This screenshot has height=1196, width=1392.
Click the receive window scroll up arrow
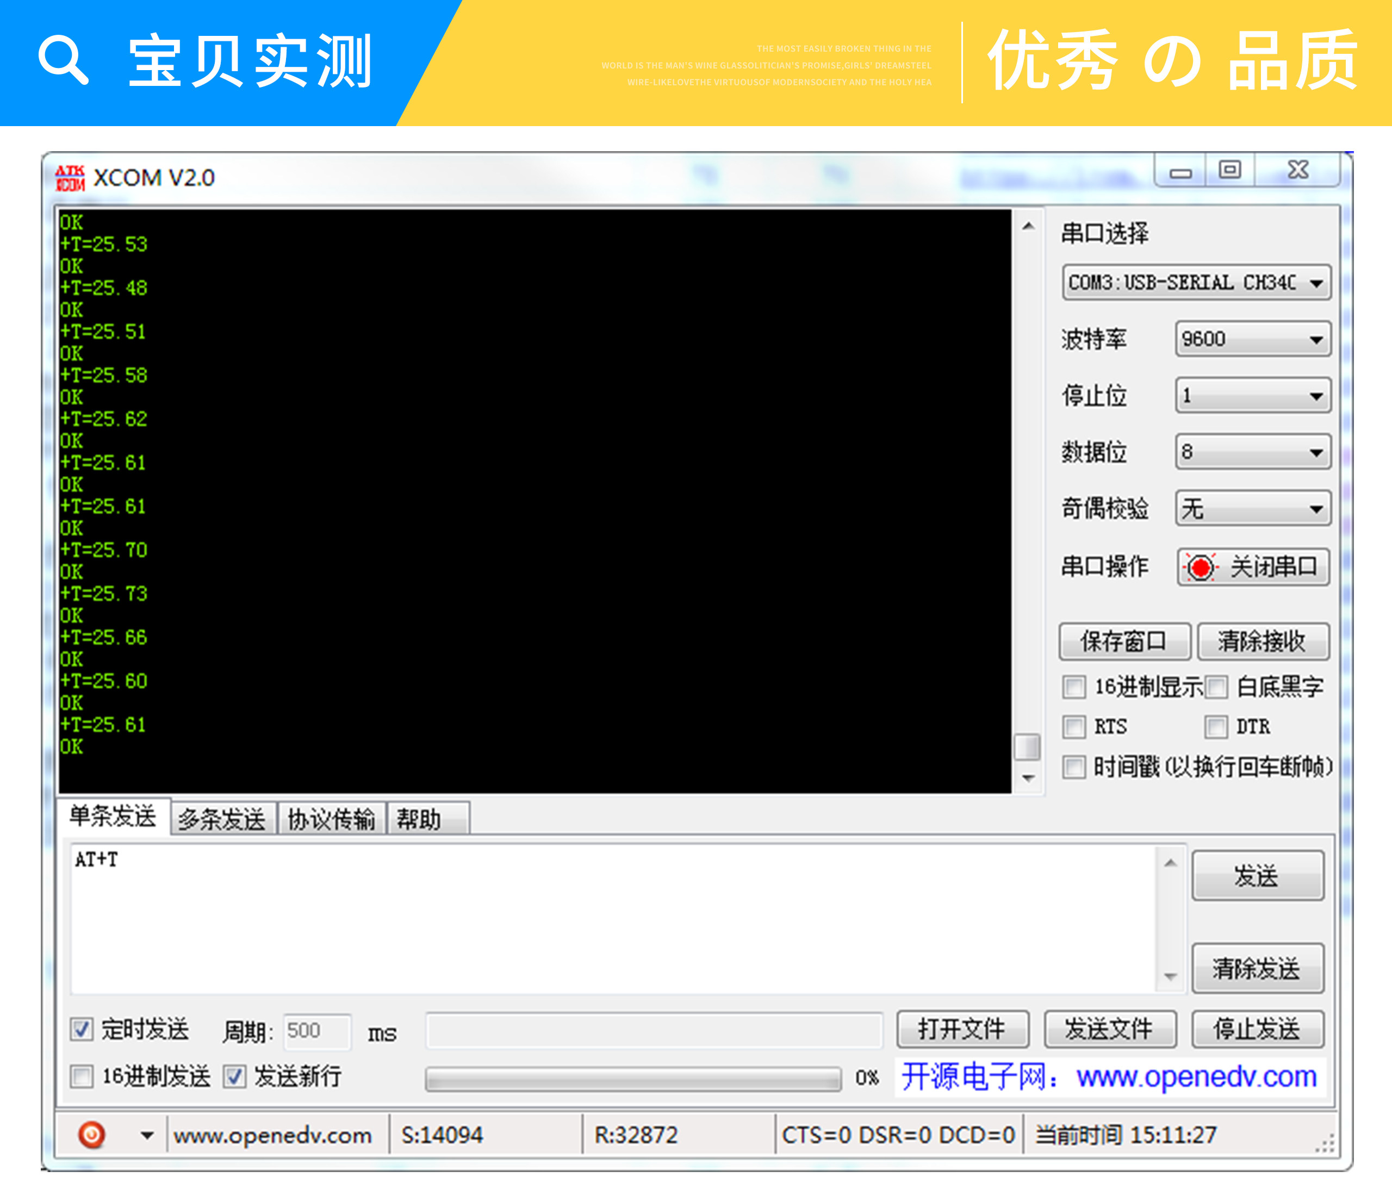1028,226
